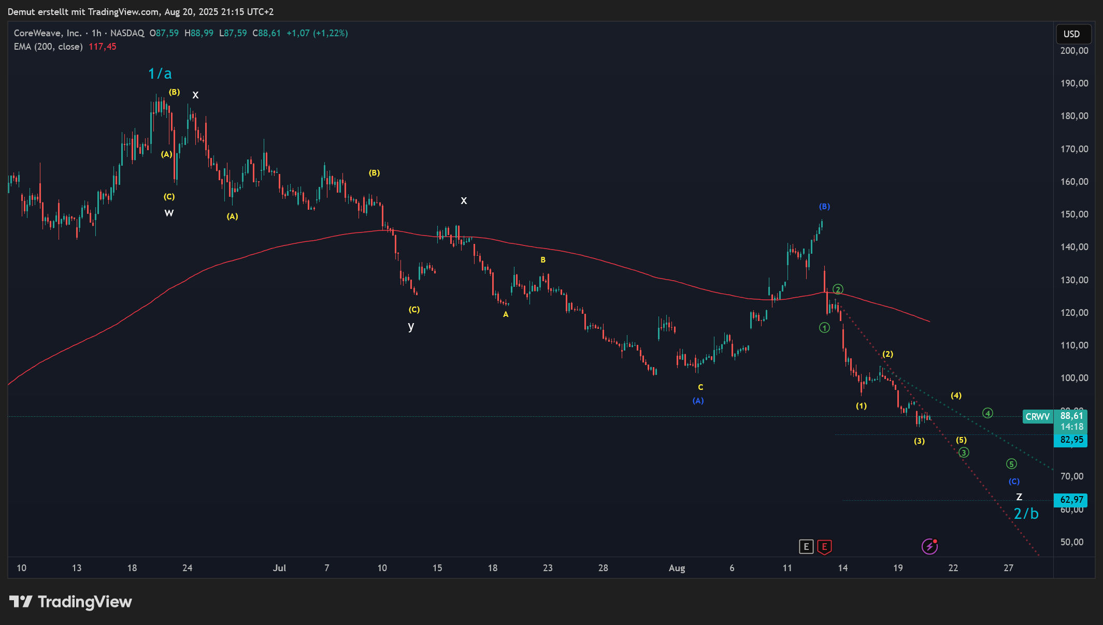Open the USD currency selector

(x=1072, y=34)
